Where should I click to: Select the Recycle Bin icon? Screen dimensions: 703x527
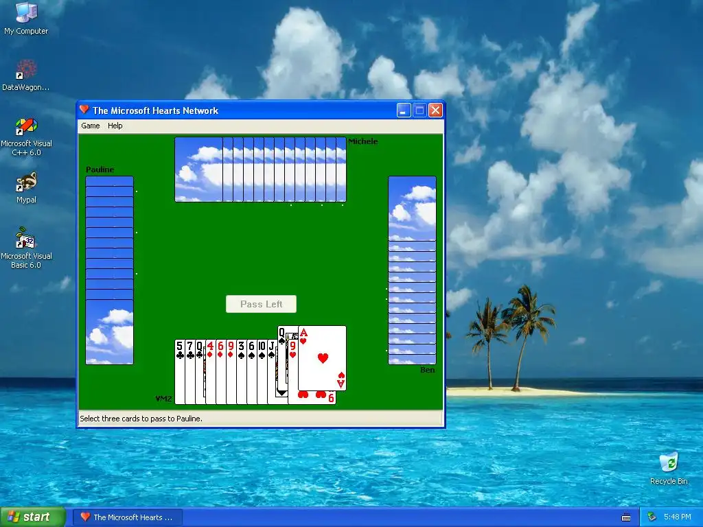point(669,469)
